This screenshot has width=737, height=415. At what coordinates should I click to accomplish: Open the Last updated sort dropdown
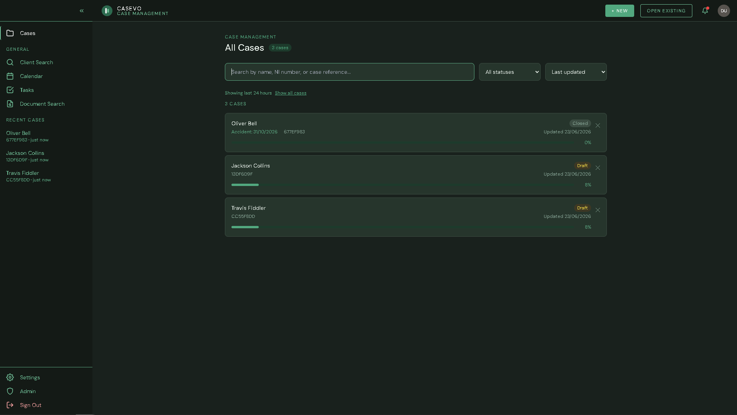tap(576, 72)
